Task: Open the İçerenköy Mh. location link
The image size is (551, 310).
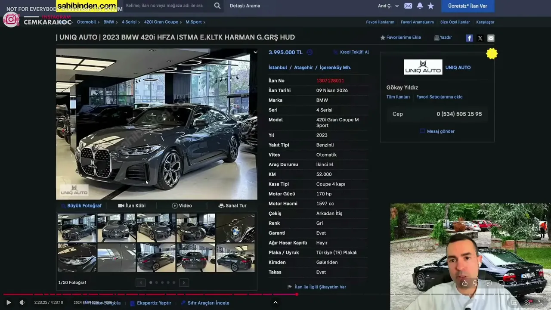Action: [335, 68]
